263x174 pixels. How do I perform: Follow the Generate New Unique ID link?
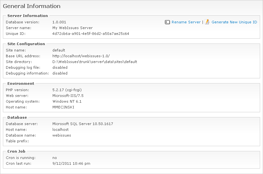point(234,22)
